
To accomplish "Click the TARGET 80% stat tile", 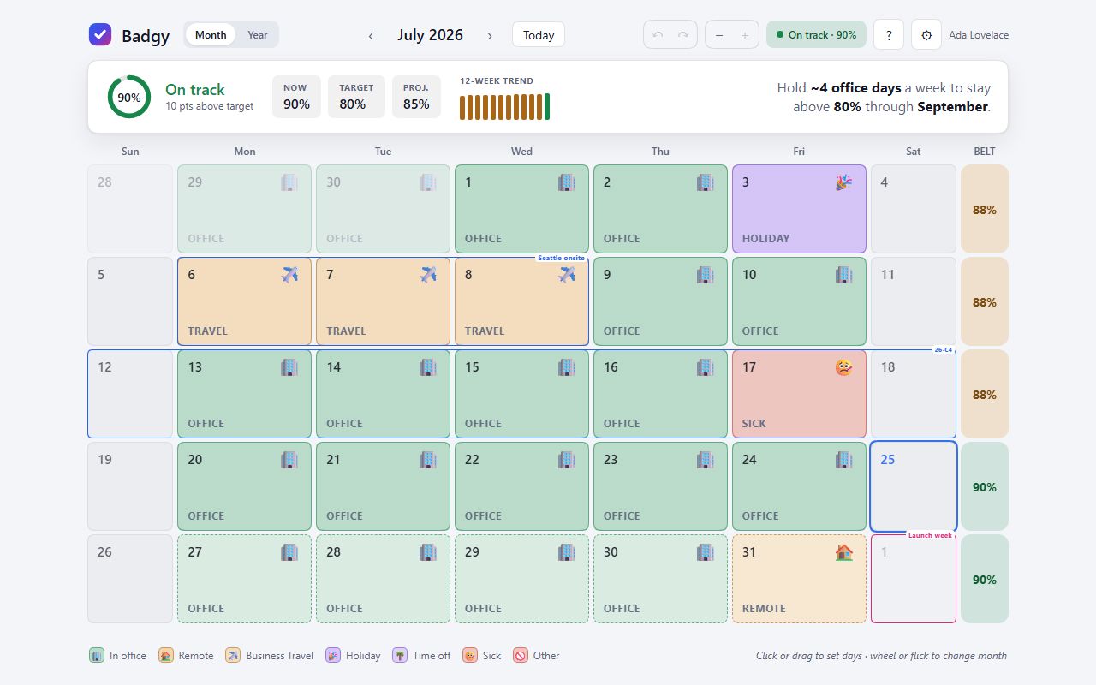I will tap(356, 97).
